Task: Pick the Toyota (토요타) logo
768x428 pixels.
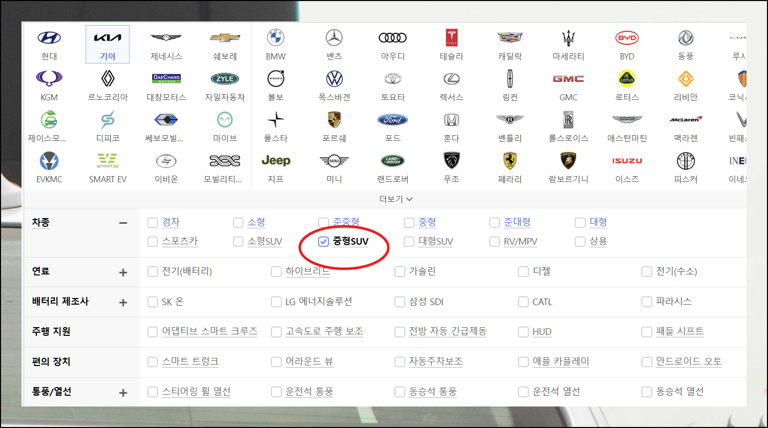Action: pos(393,78)
